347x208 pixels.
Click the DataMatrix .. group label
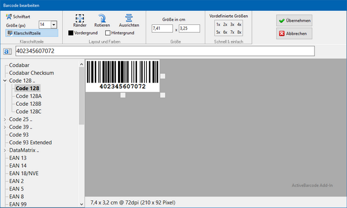[x=24, y=150]
